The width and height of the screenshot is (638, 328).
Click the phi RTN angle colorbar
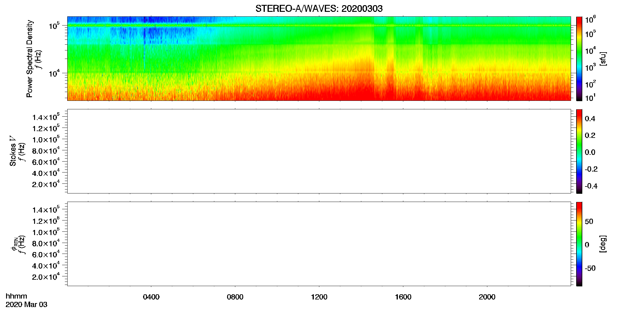579,244
